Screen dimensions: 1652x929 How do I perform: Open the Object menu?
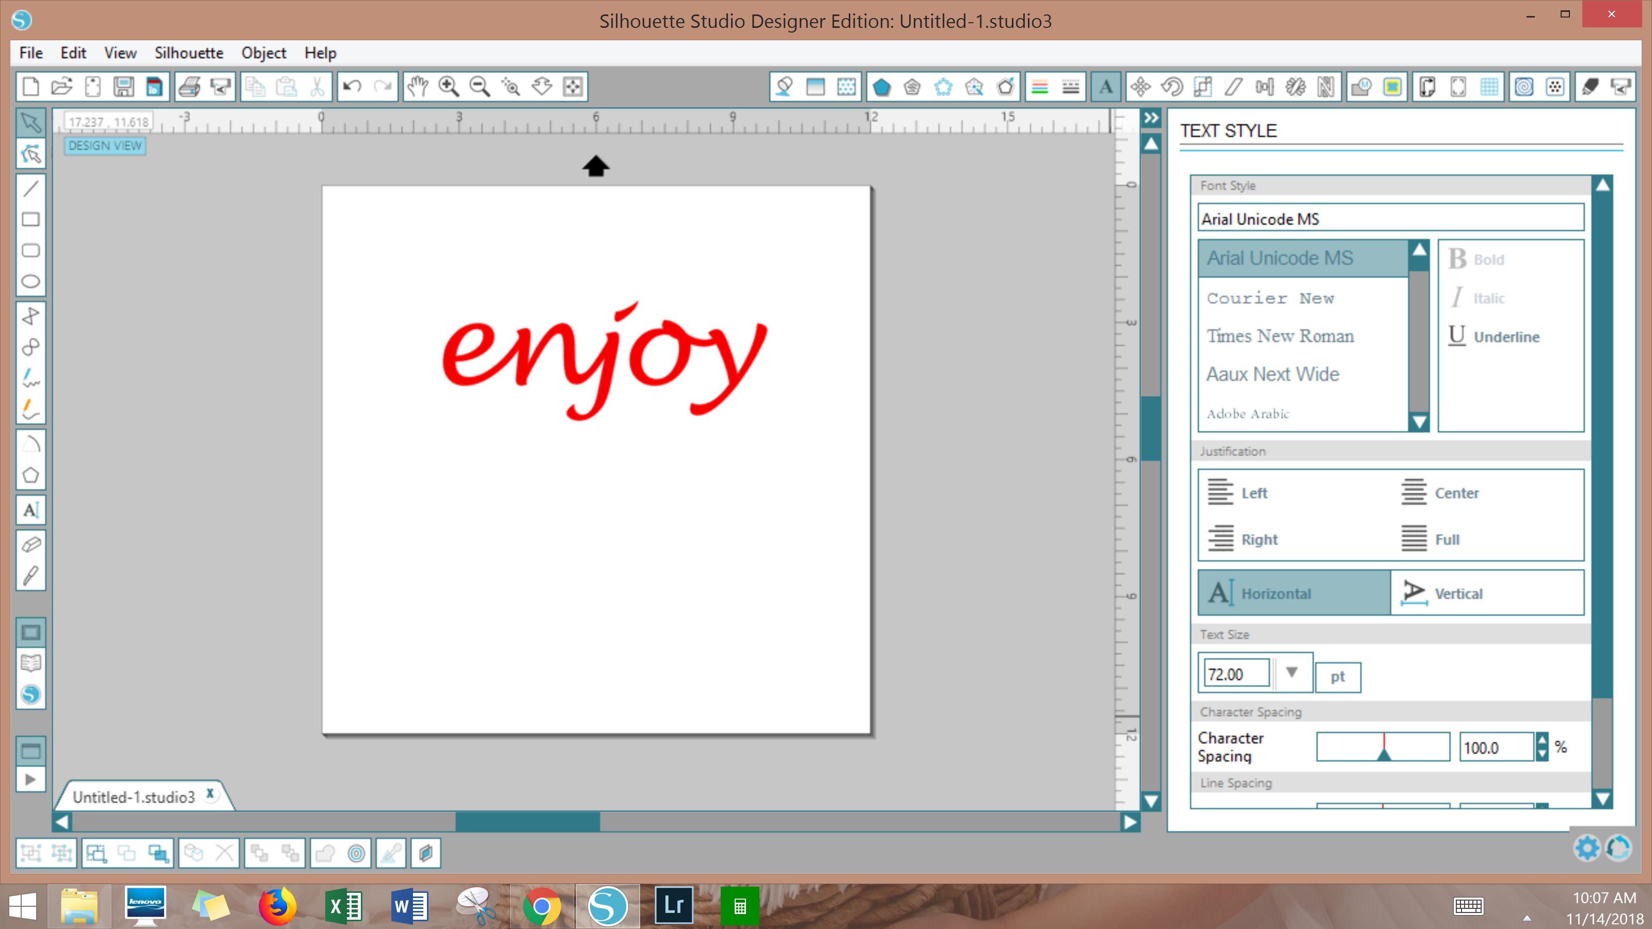[264, 53]
